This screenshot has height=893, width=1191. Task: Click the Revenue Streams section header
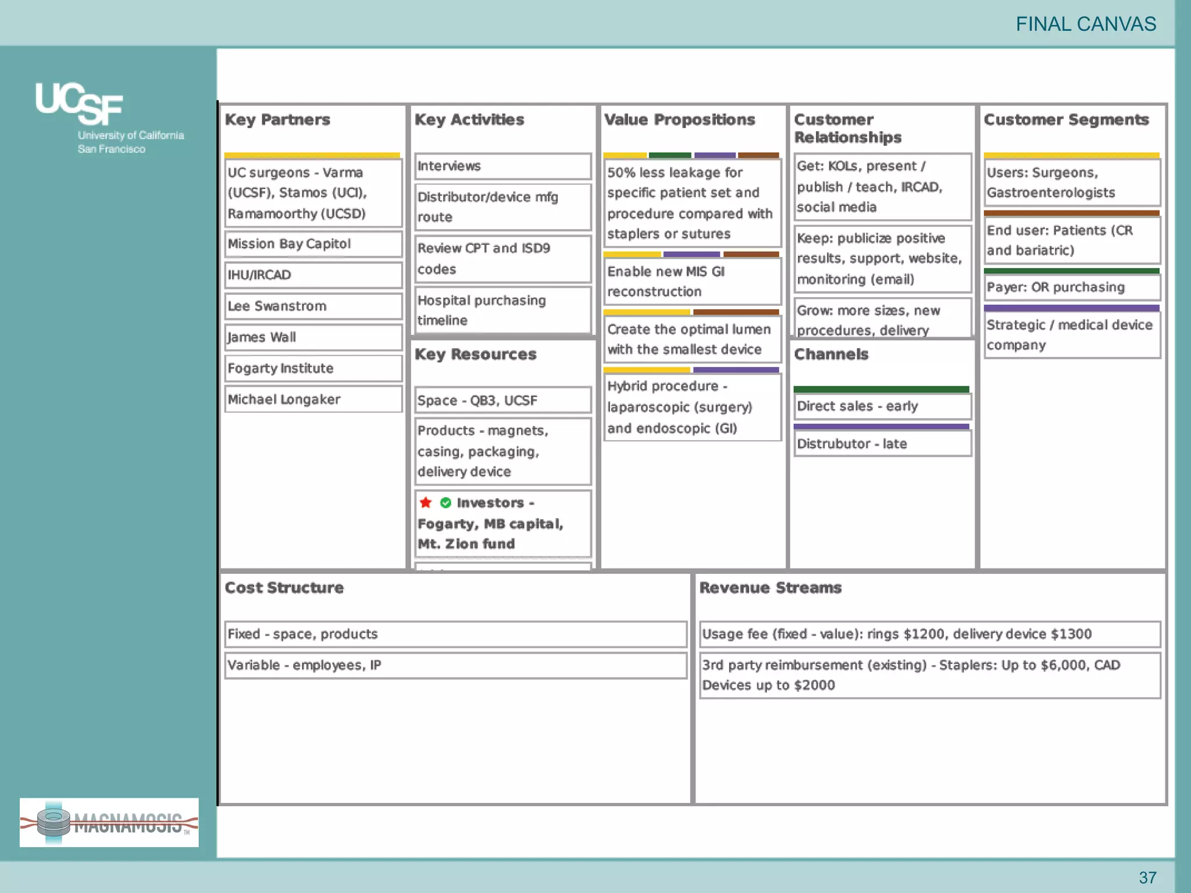tap(770, 588)
